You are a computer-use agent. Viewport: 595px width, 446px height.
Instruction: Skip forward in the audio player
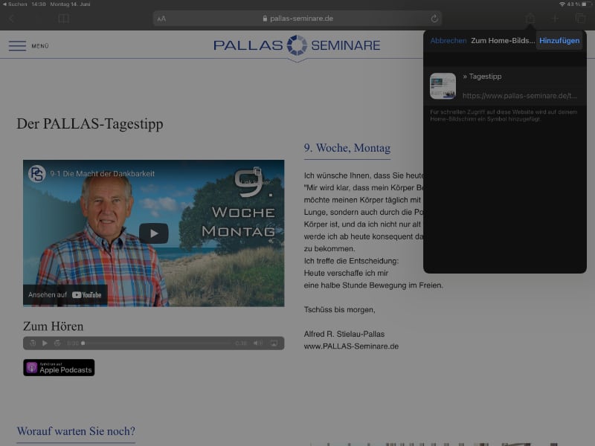click(x=57, y=343)
